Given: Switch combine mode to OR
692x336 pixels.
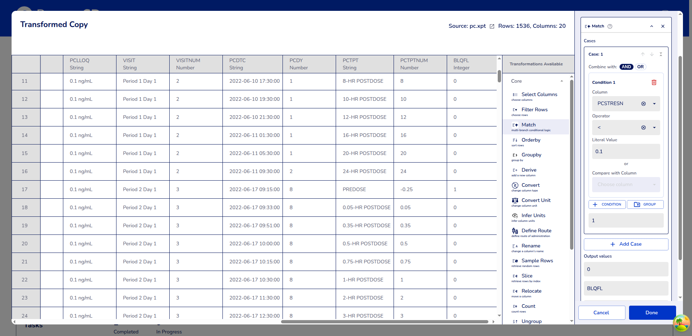Looking at the screenshot, I should pyautogui.click(x=640, y=67).
